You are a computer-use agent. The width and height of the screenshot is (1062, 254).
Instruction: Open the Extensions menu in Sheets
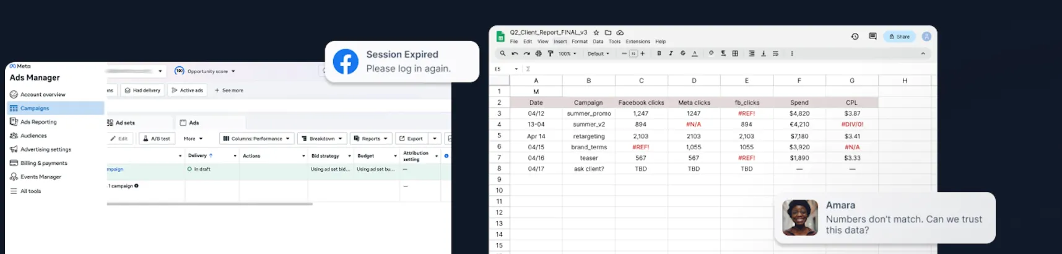click(638, 42)
